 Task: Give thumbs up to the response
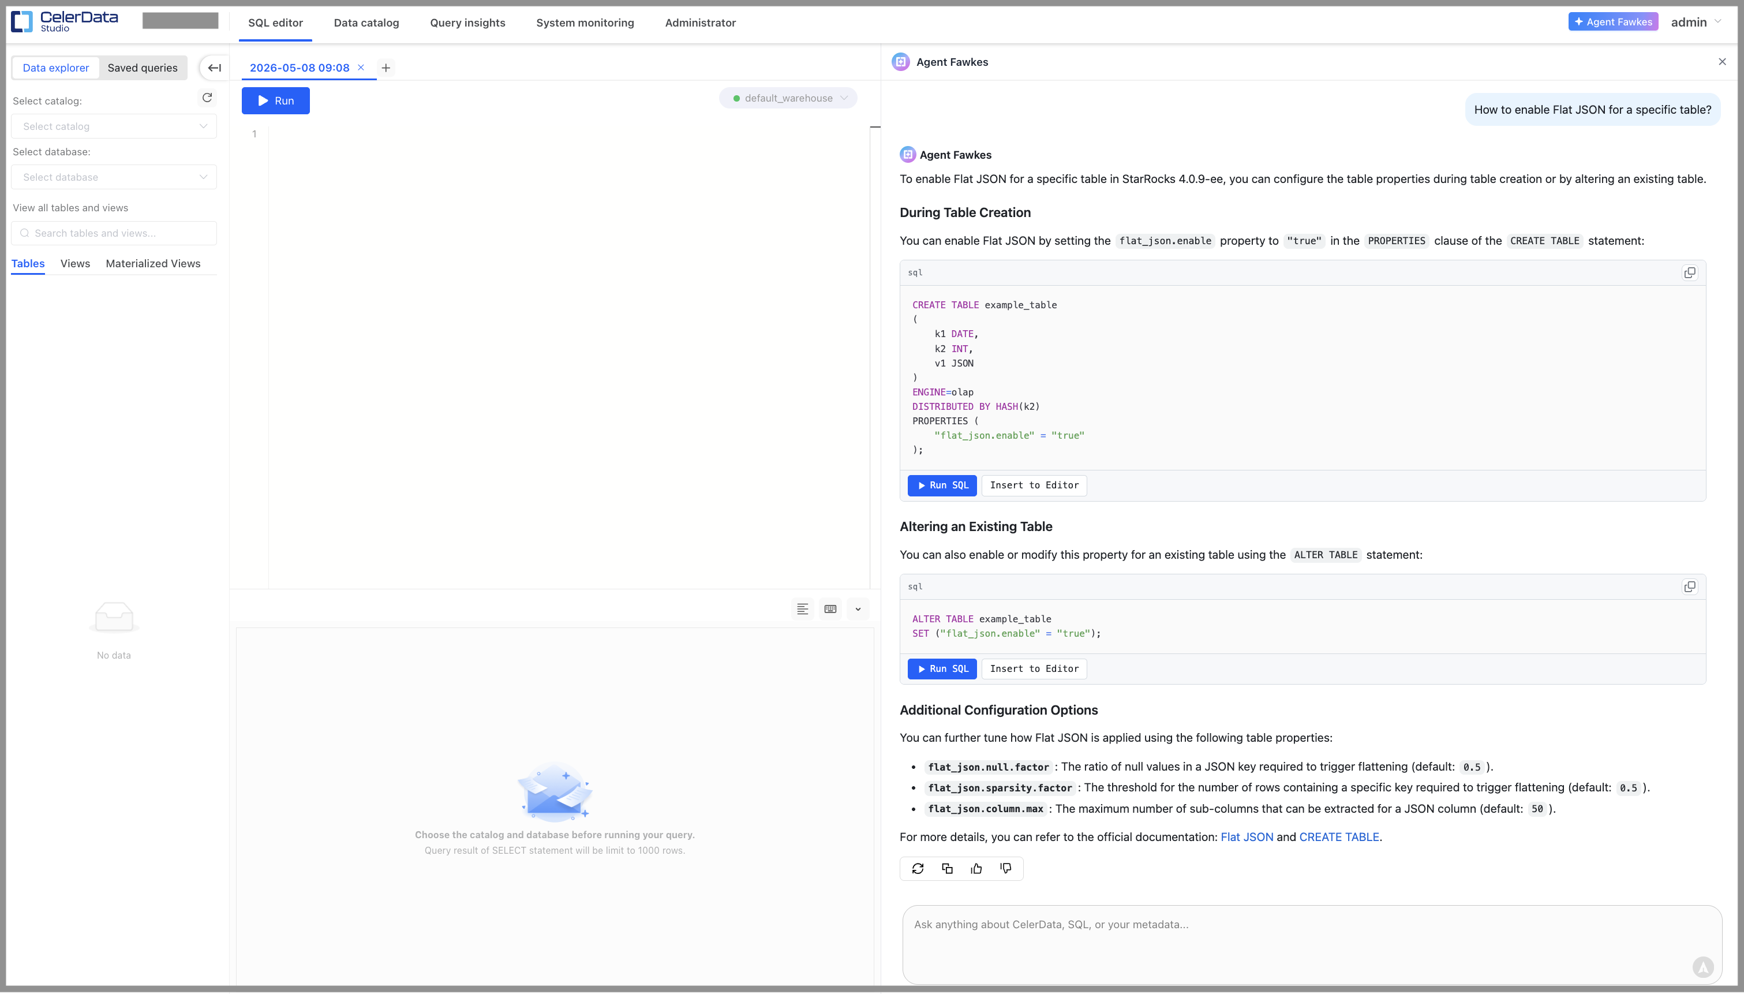coord(976,869)
